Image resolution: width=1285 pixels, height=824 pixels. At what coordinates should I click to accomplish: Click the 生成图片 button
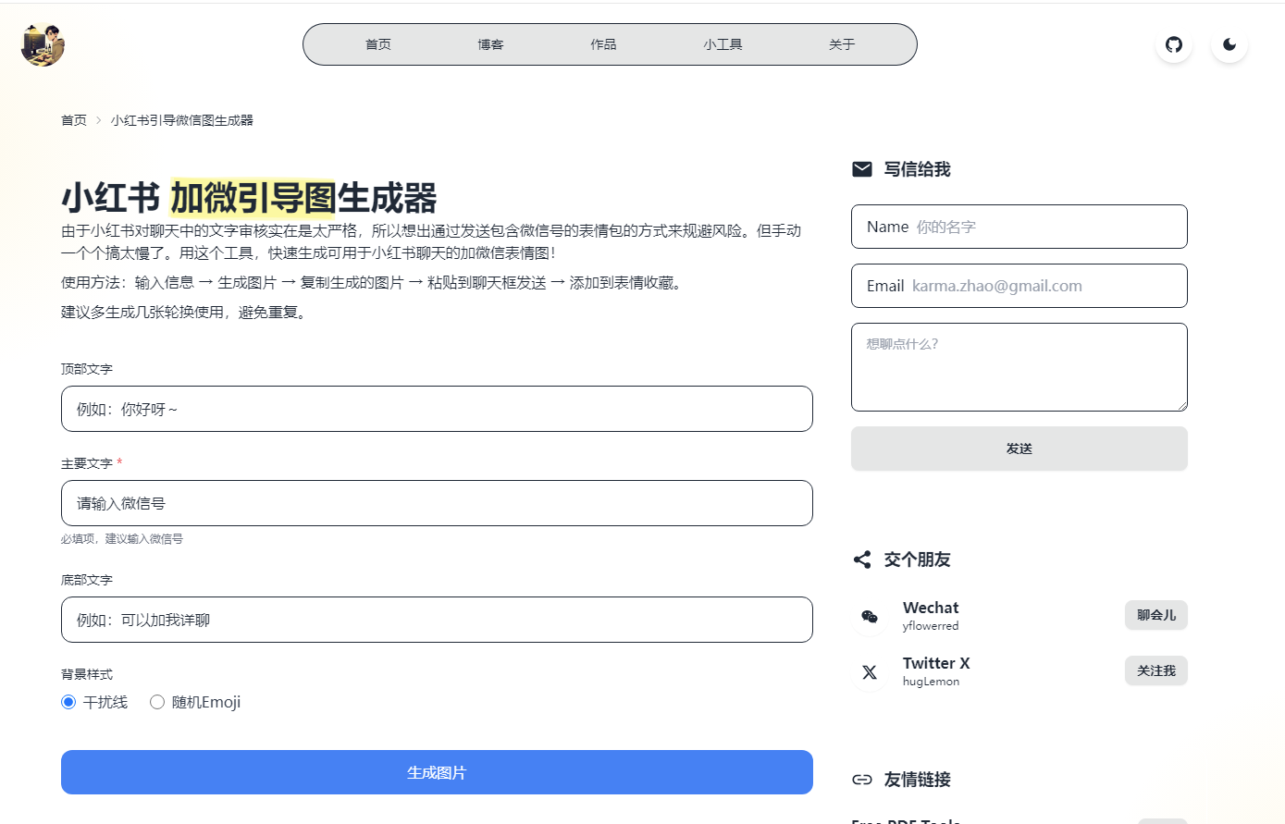coord(437,772)
